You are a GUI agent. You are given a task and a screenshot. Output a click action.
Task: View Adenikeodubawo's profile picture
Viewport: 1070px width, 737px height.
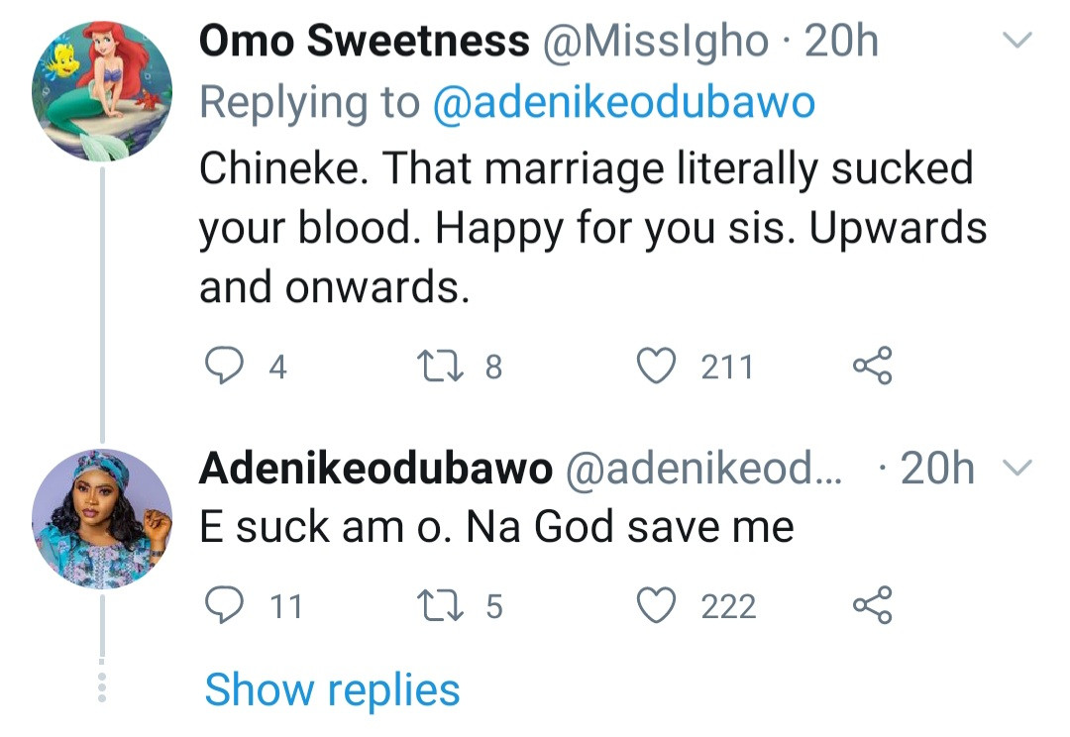pos(102,519)
